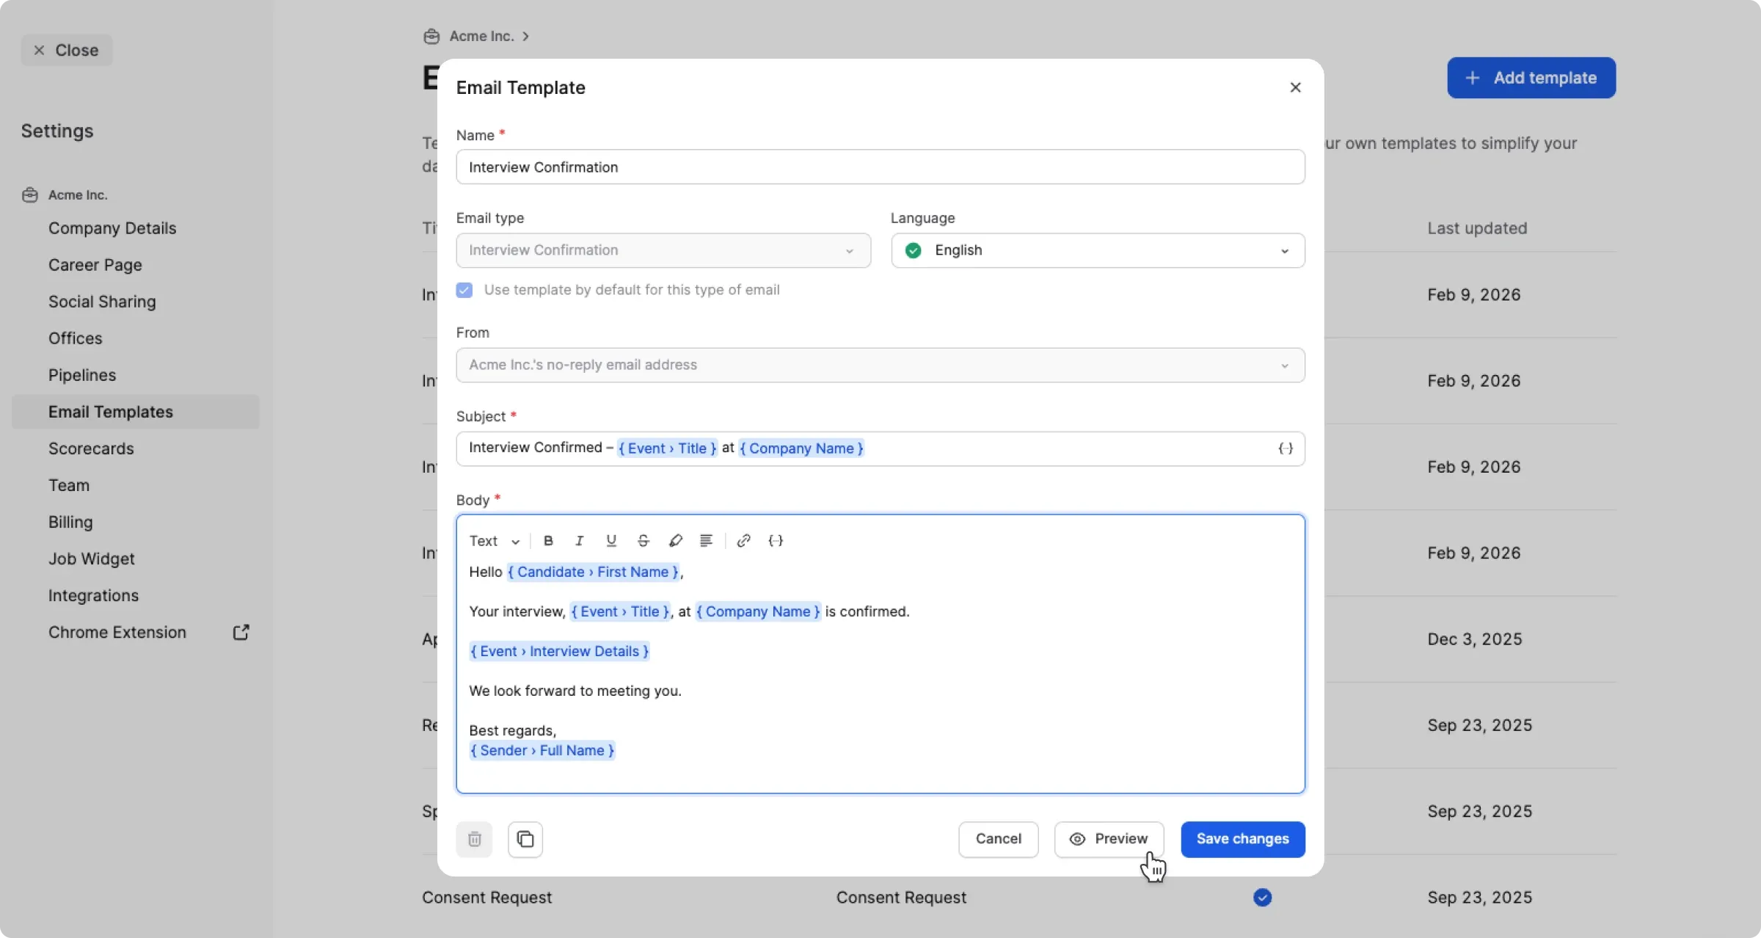
Task: Delete template with the trash icon
Action: point(474,839)
